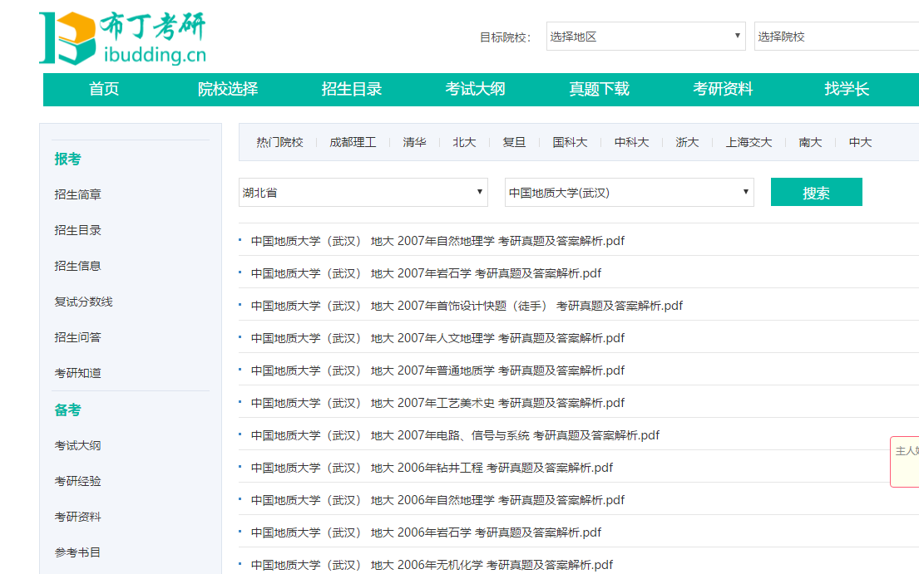Open the 考试大纲 navigation tab
Image resolution: width=919 pixels, height=574 pixels.
(476, 89)
